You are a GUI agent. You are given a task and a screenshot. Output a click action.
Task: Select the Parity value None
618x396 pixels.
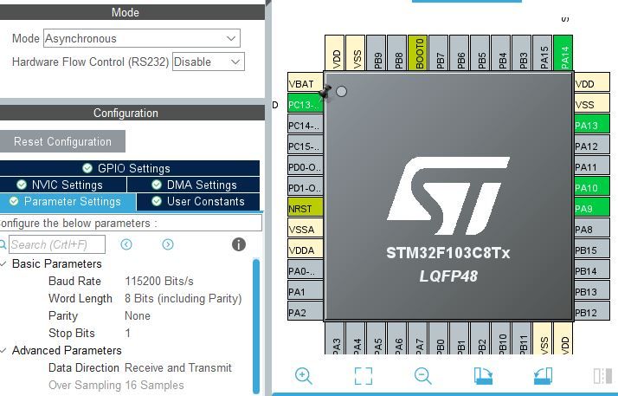(x=138, y=315)
